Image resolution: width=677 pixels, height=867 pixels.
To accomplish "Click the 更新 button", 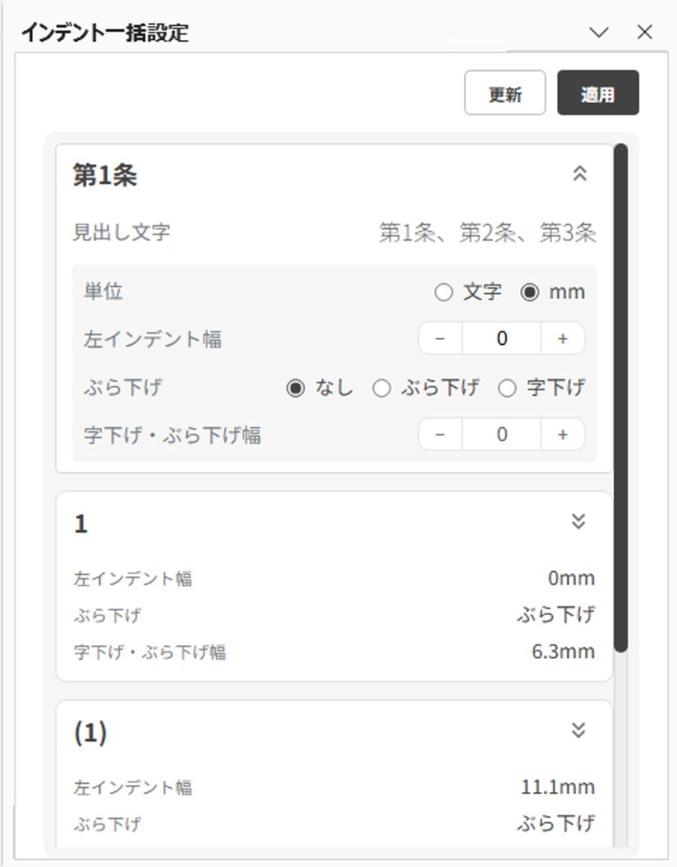I will (x=504, y=93).
